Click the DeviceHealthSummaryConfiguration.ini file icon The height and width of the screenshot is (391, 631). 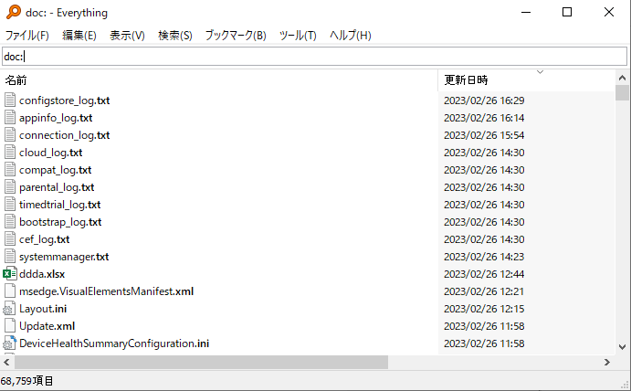point(9,343)
